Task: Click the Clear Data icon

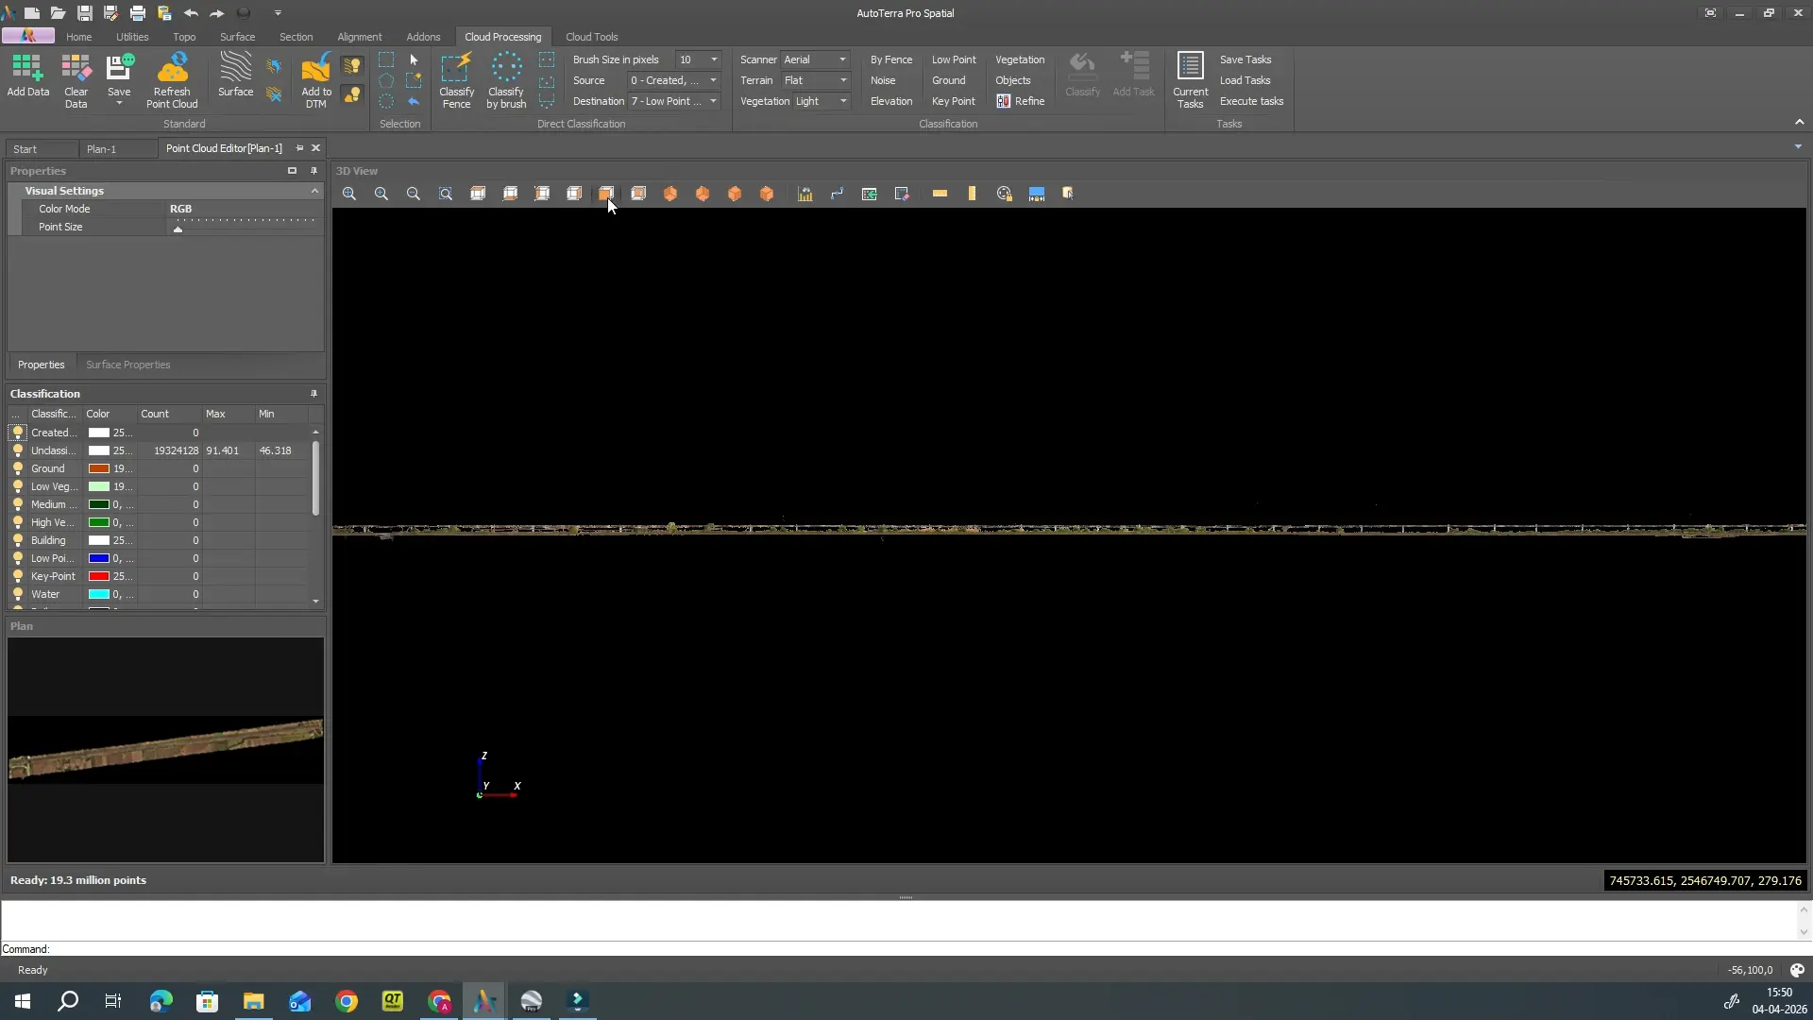Action: tap(76, 81)
